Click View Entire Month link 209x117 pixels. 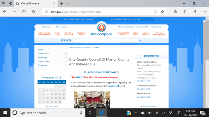(x=52, y=106)
